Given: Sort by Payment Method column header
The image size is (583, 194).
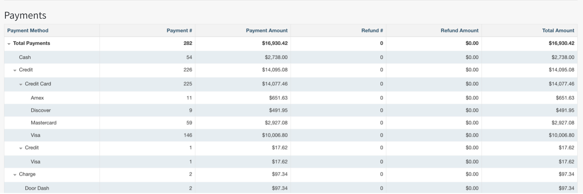Looking at the screenshot, I should click(28, 31).
